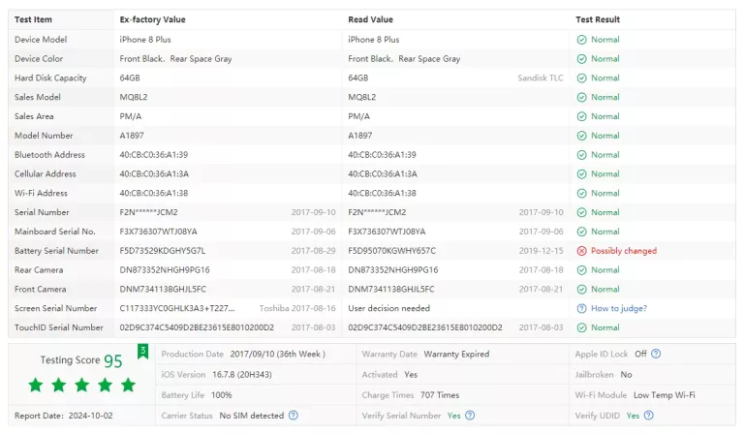The width and height of the screenshot is (744, 435).
Task: Click help icon beside Carrier Status
Action: pyautogui.click(x=294, y=416)
